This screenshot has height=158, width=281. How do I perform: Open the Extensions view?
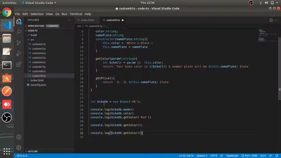[18, 64]
